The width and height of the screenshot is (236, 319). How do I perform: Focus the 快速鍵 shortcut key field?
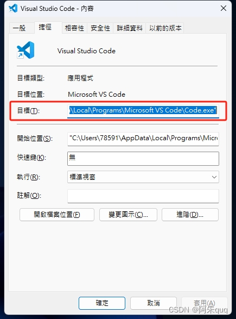coord(143,159)
